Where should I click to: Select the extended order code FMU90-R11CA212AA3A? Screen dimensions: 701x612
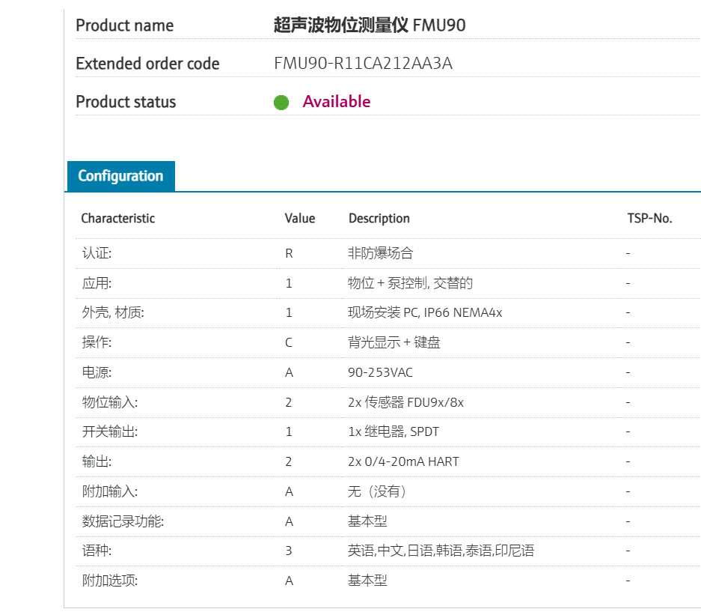[363, 64]
